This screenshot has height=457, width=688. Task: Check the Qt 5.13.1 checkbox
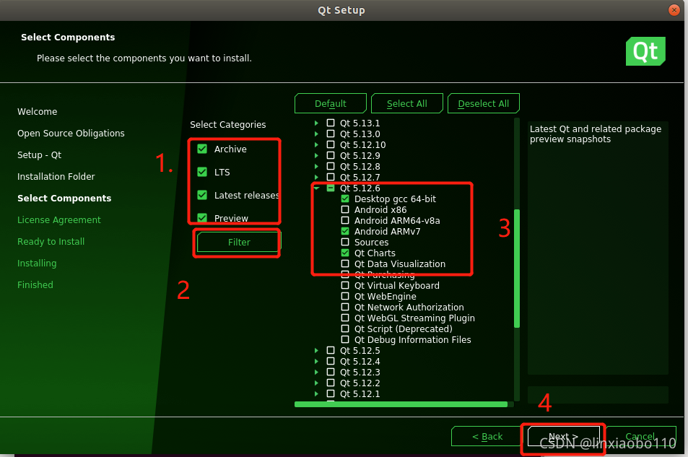331,123
